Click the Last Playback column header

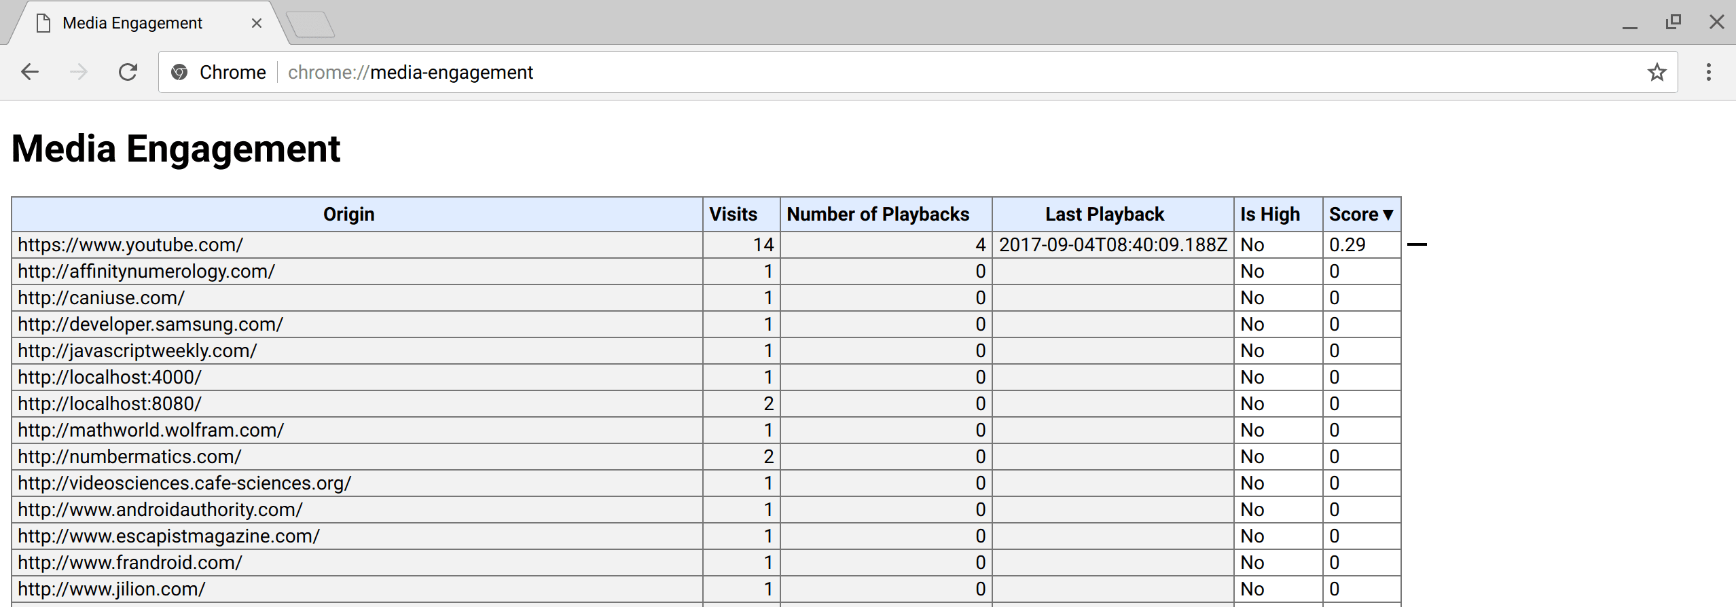[1104, 215]
